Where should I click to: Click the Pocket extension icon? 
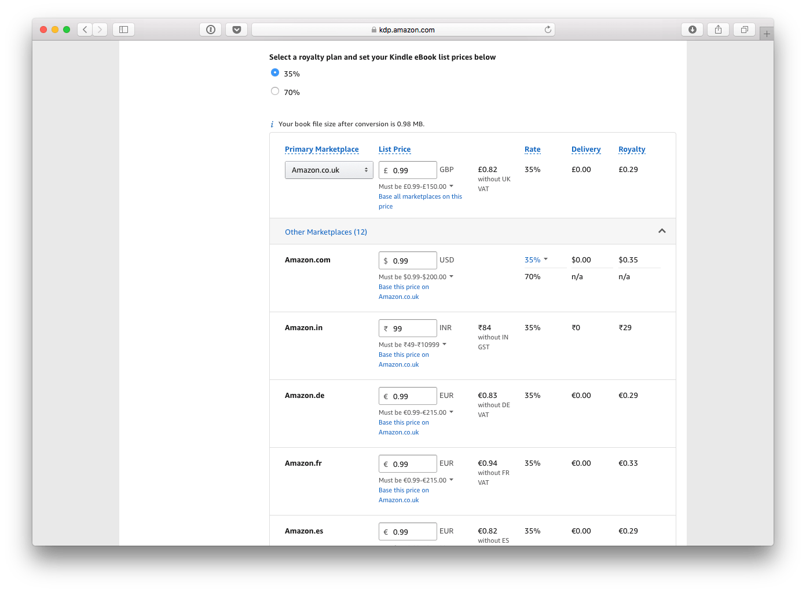[237, 30]
